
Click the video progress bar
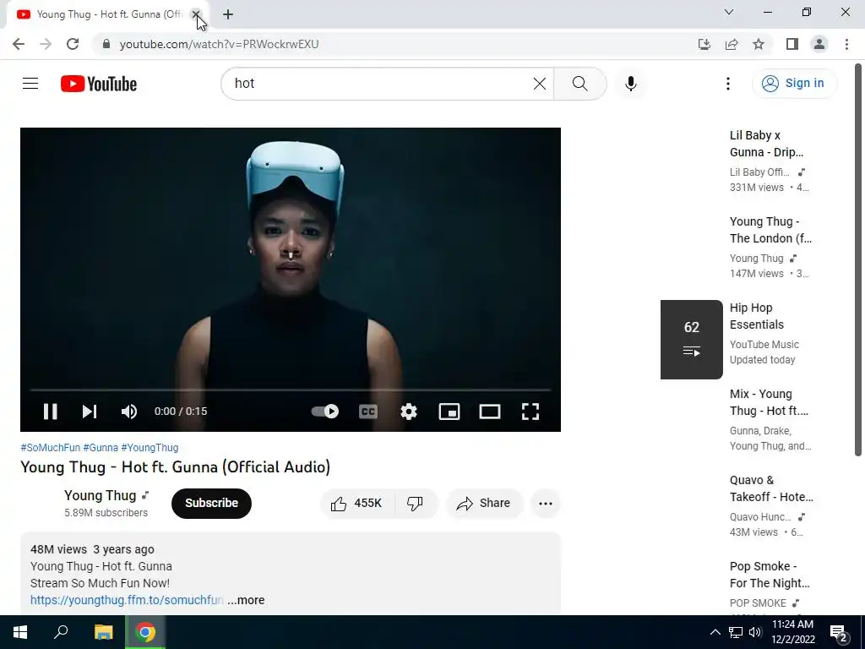(291, 390)
